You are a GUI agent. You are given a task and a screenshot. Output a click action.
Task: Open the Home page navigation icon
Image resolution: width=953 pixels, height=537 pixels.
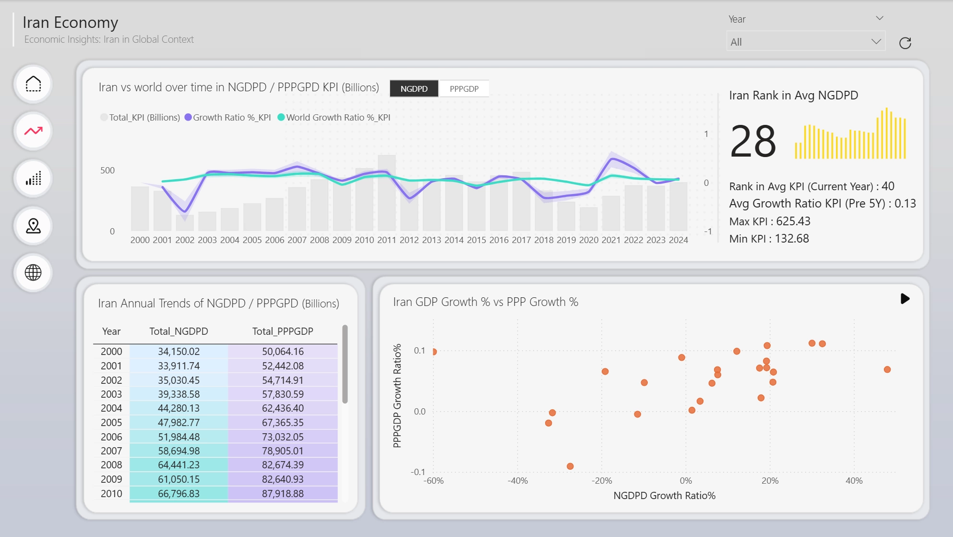click(33, 84)
